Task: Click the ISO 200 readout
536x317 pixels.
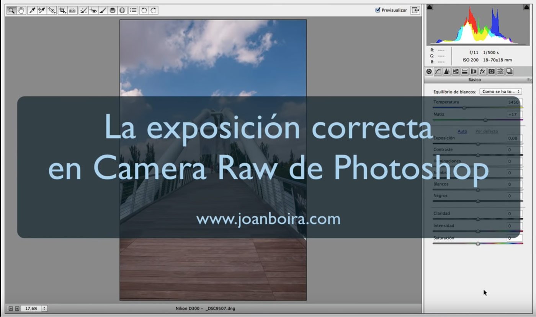Action: tap(471, 60)
